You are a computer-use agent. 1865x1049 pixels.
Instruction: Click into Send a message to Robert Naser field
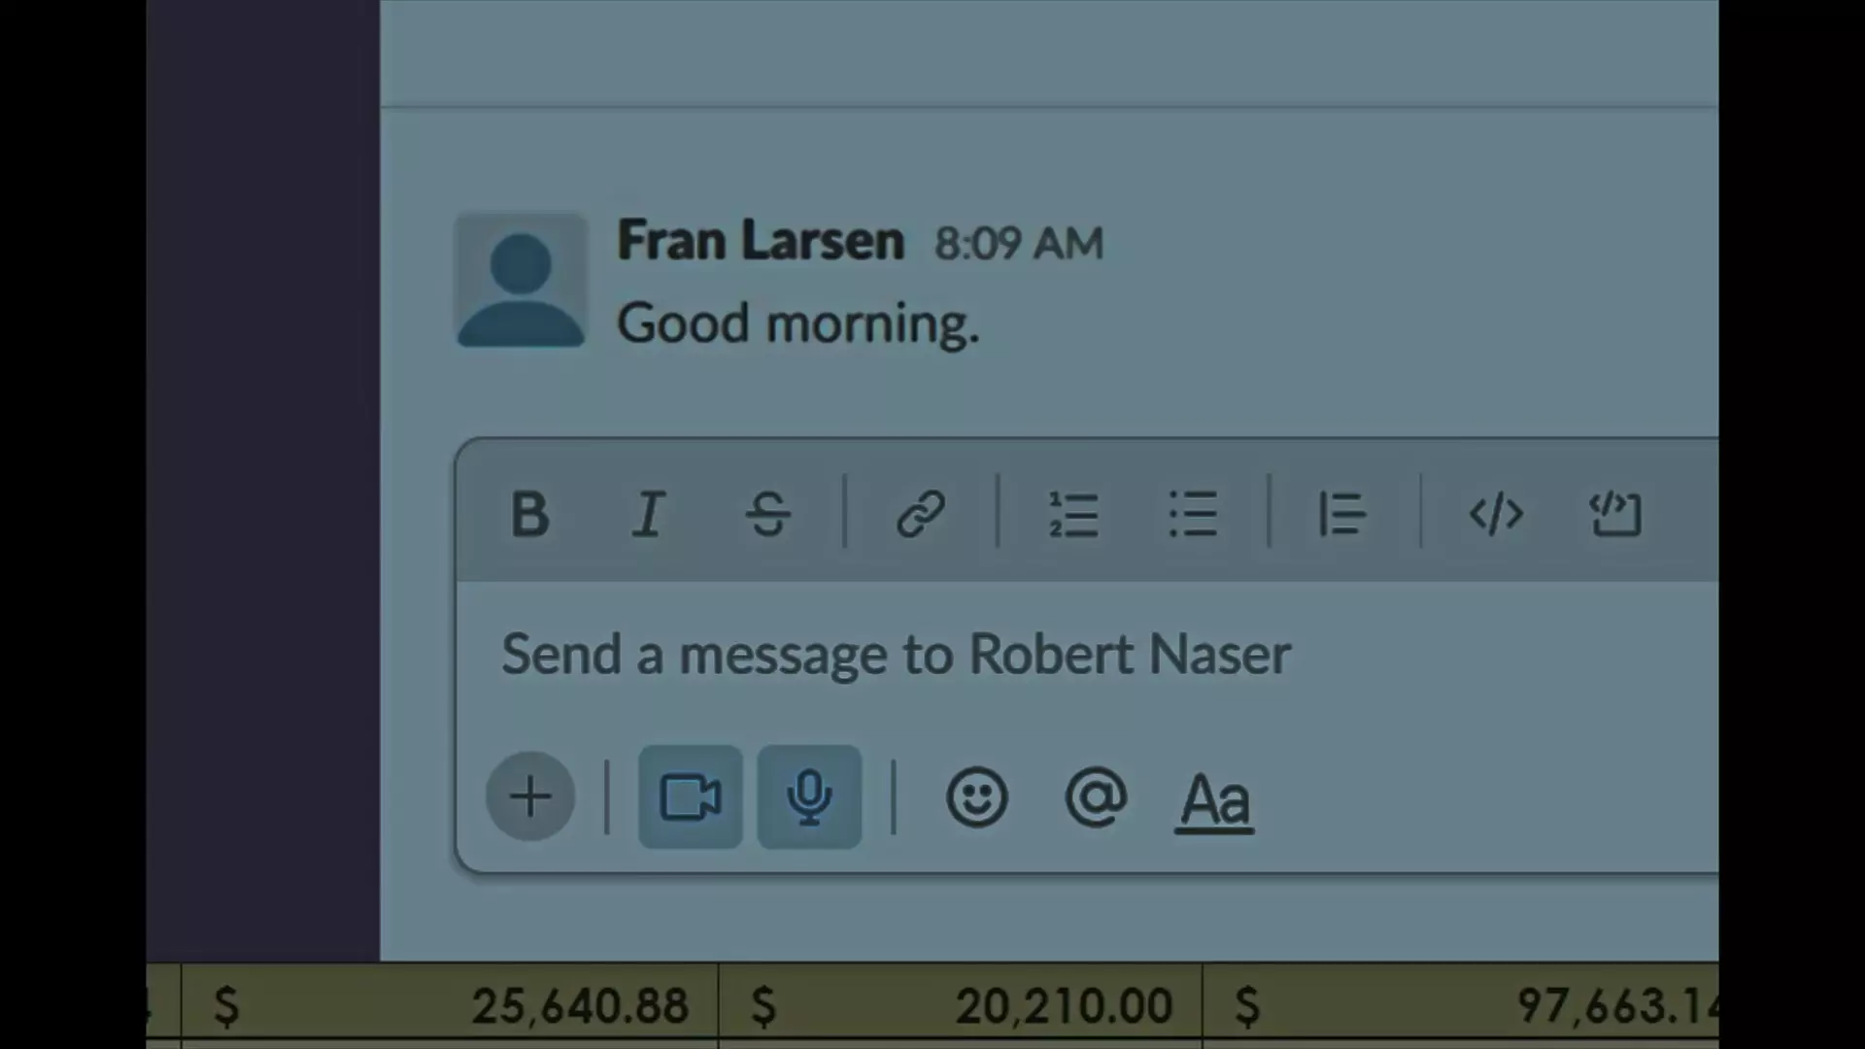1088,654
